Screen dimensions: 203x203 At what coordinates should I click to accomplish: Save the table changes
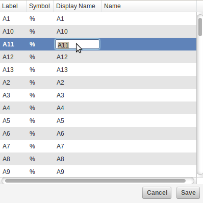(188, 193)
